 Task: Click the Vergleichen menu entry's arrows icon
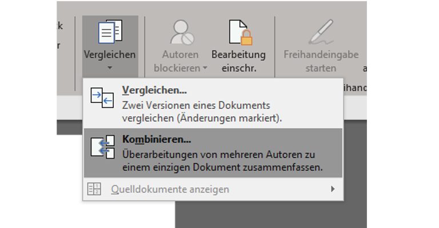pyautogui.click(x=102, y=98)
